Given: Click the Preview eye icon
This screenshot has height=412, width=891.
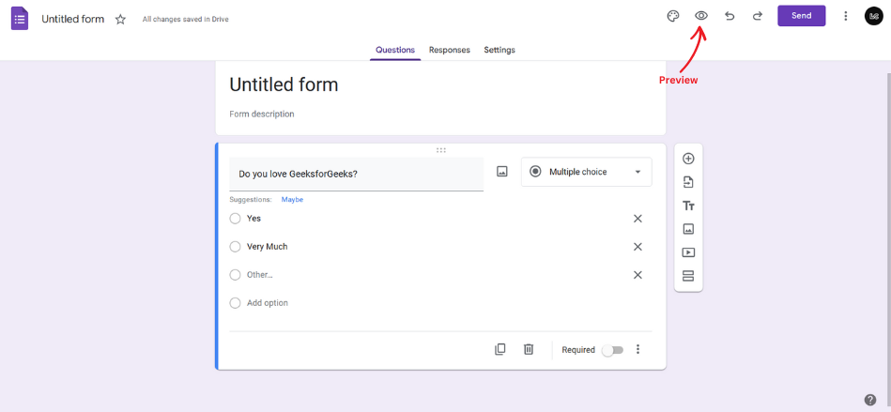Looking at the screenshot, I should point(701,16).
